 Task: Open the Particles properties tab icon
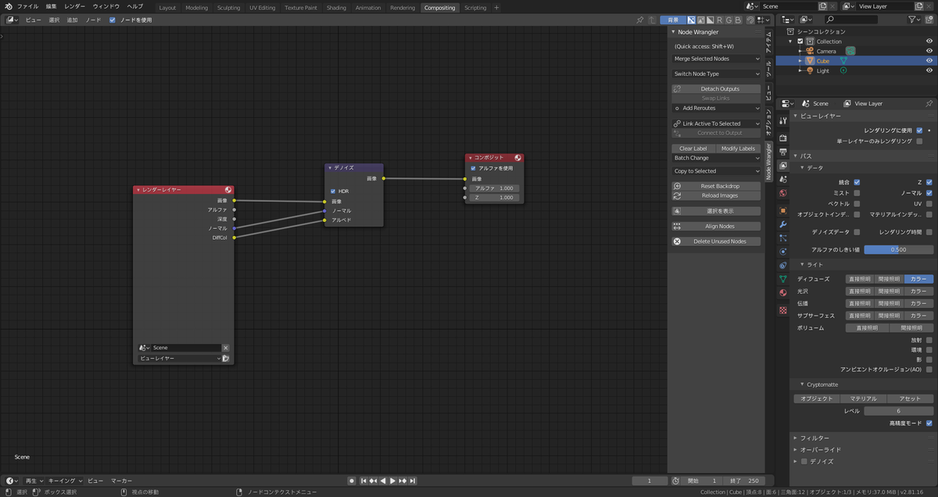[x=783, y=238]
